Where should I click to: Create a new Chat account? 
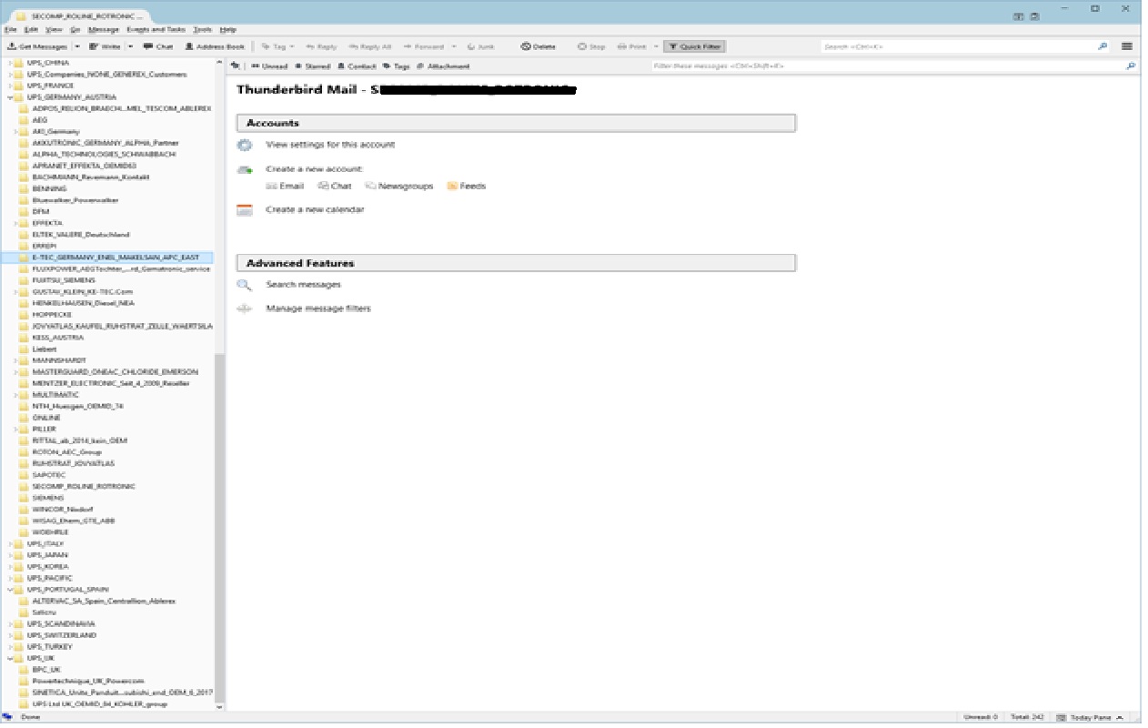coord(335,186)
